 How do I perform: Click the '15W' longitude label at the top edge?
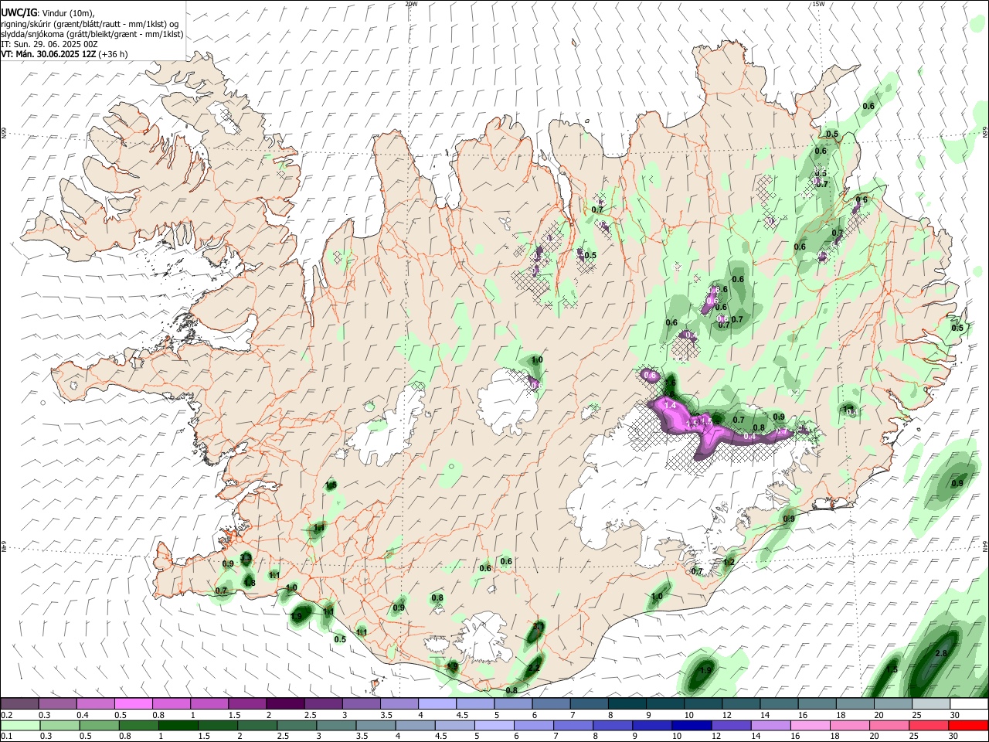817,4
